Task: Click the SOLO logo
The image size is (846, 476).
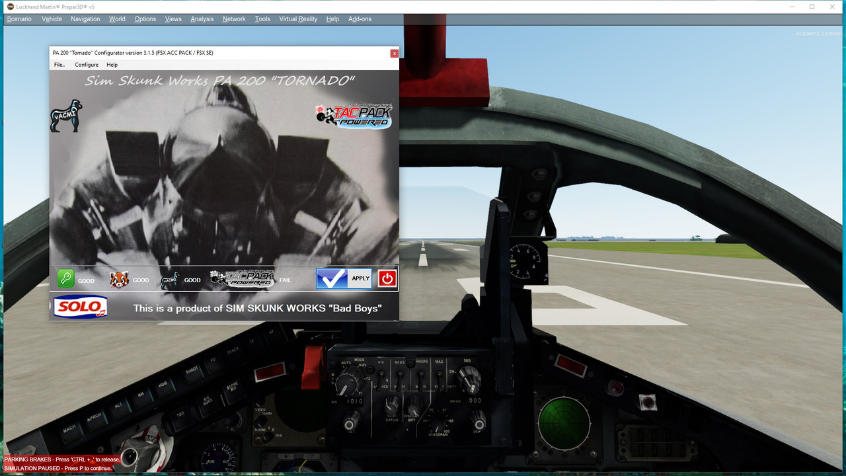Action: [x=81, y=307]
